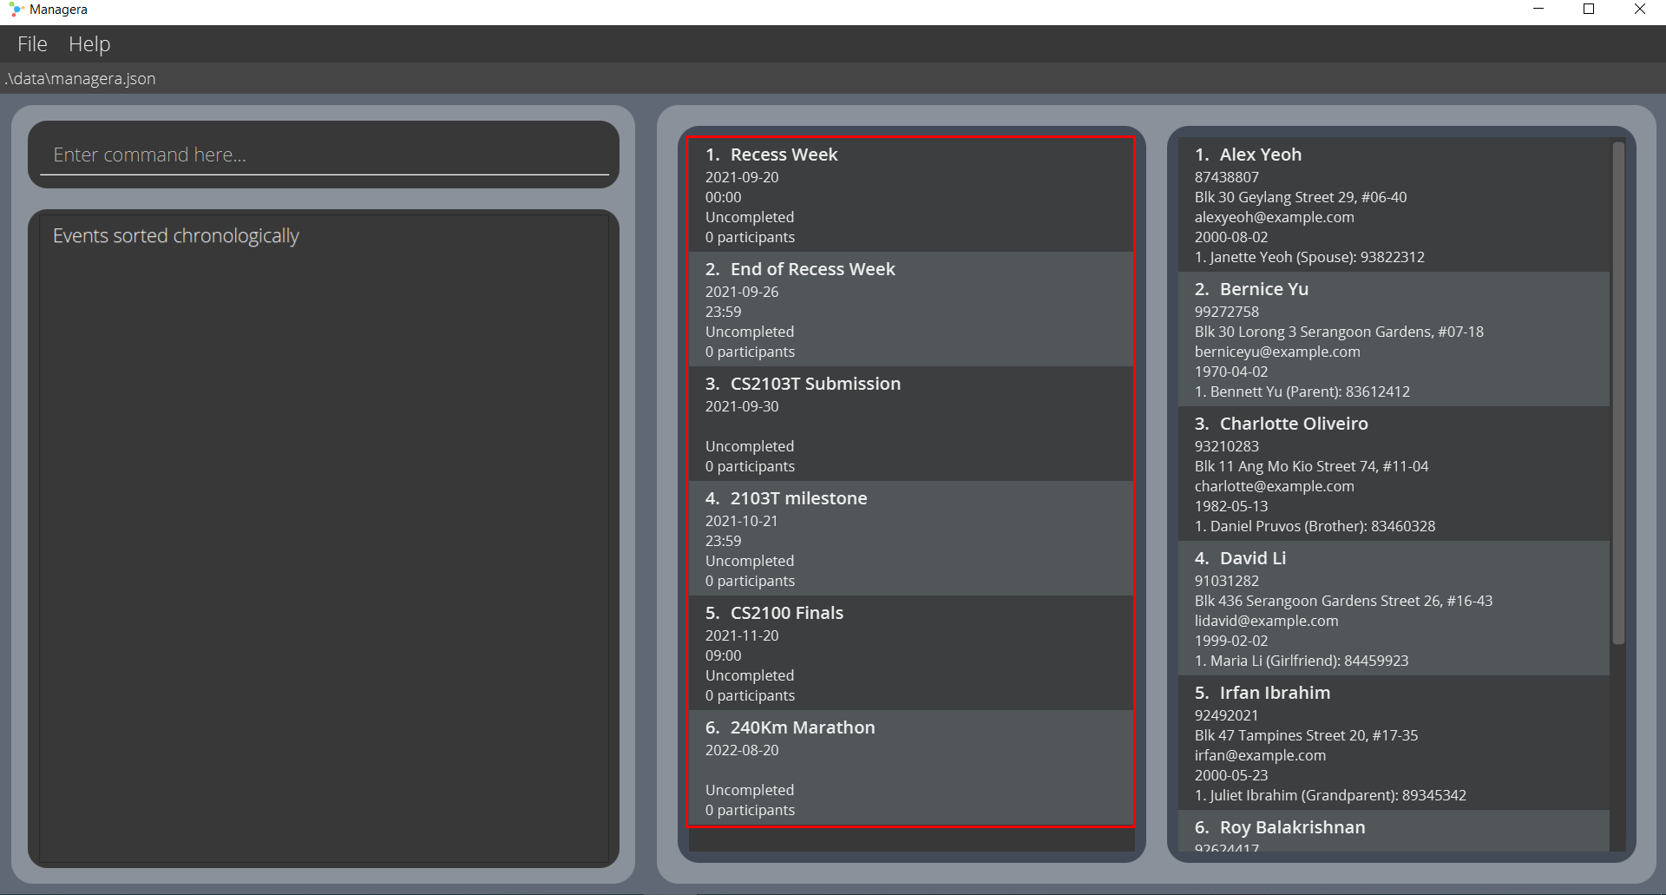
Task: Select the CS2100 Finals event
Action: [x=911, y=653]
